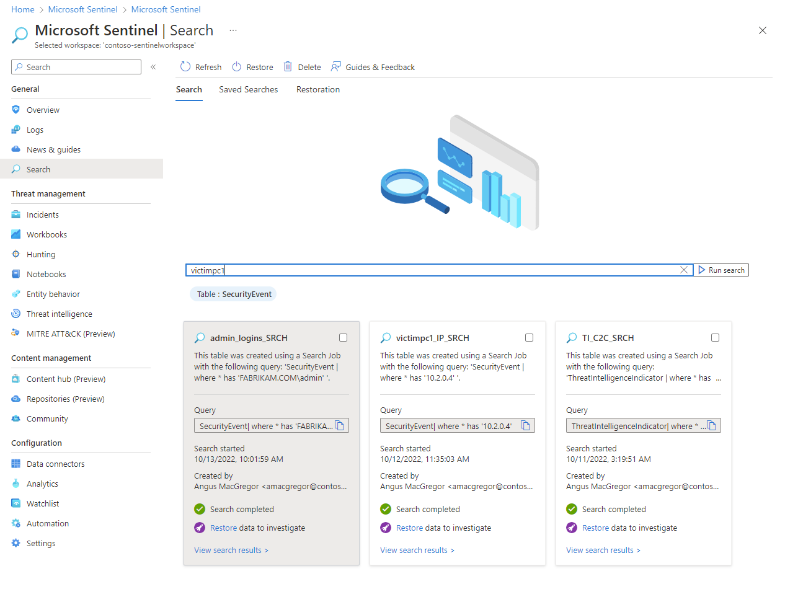Run search for victimpc1
This screenshot has width=785, height=615.
pyautogui.click(x=721, y=270)
